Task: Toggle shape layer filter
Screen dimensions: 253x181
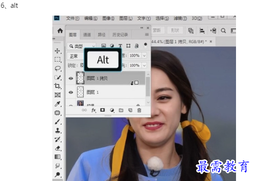Action: tap(128, 46)
